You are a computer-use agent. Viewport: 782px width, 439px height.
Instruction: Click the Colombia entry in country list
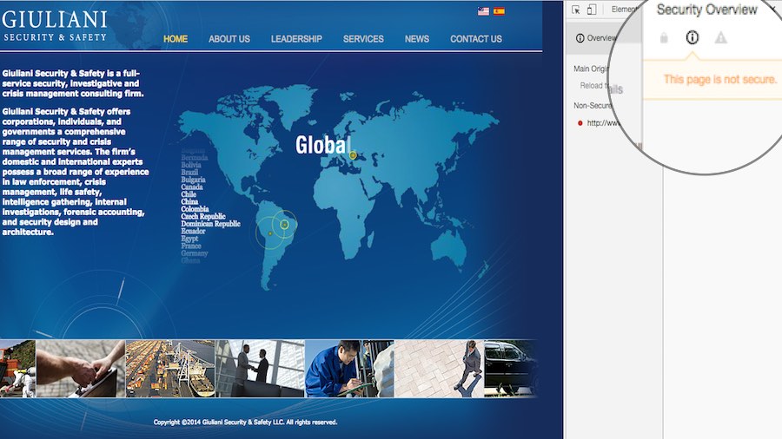pyautogui.click(x=195, y=209)
